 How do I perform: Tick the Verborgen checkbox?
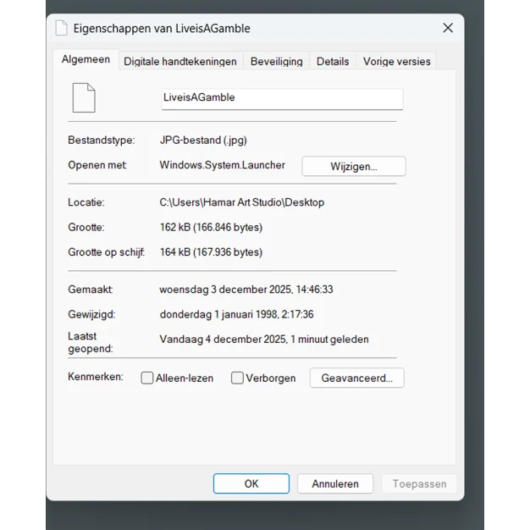238,378
